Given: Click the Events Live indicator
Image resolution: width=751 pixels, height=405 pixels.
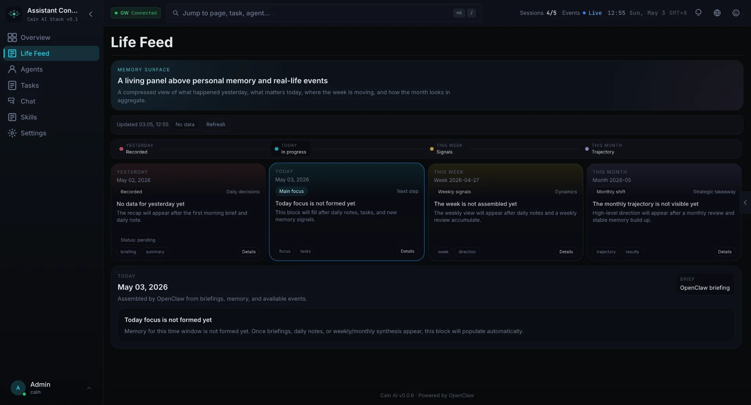Looking at the screenshot, I should [x=582, y=13].
